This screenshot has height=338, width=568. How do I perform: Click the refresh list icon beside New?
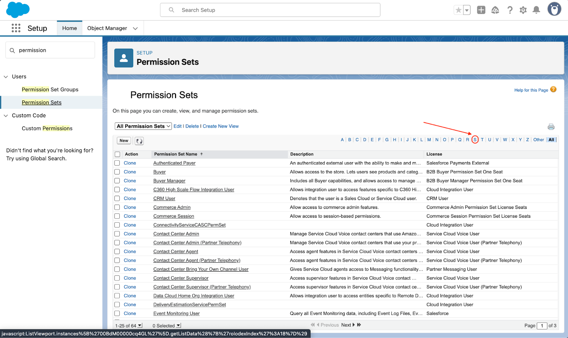pyautogui.click(x=139, y=141)
